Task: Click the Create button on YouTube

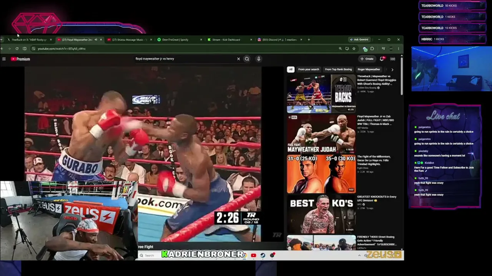Action: tap(367, 59)
